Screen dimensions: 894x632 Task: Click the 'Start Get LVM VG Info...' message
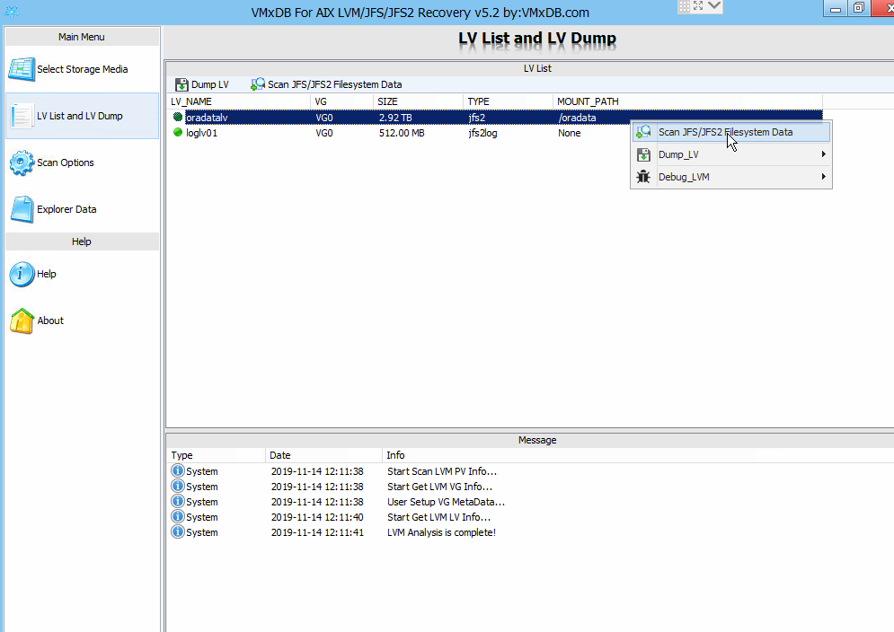(x=439, y=487)
